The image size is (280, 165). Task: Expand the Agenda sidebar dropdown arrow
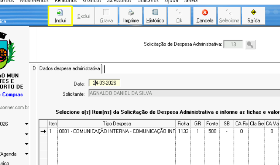[27, 154]
